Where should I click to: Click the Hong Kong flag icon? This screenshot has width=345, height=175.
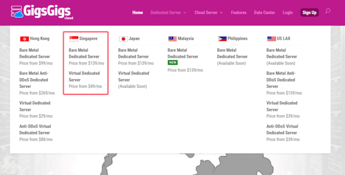pyautogui.click(x=24, y=39)
